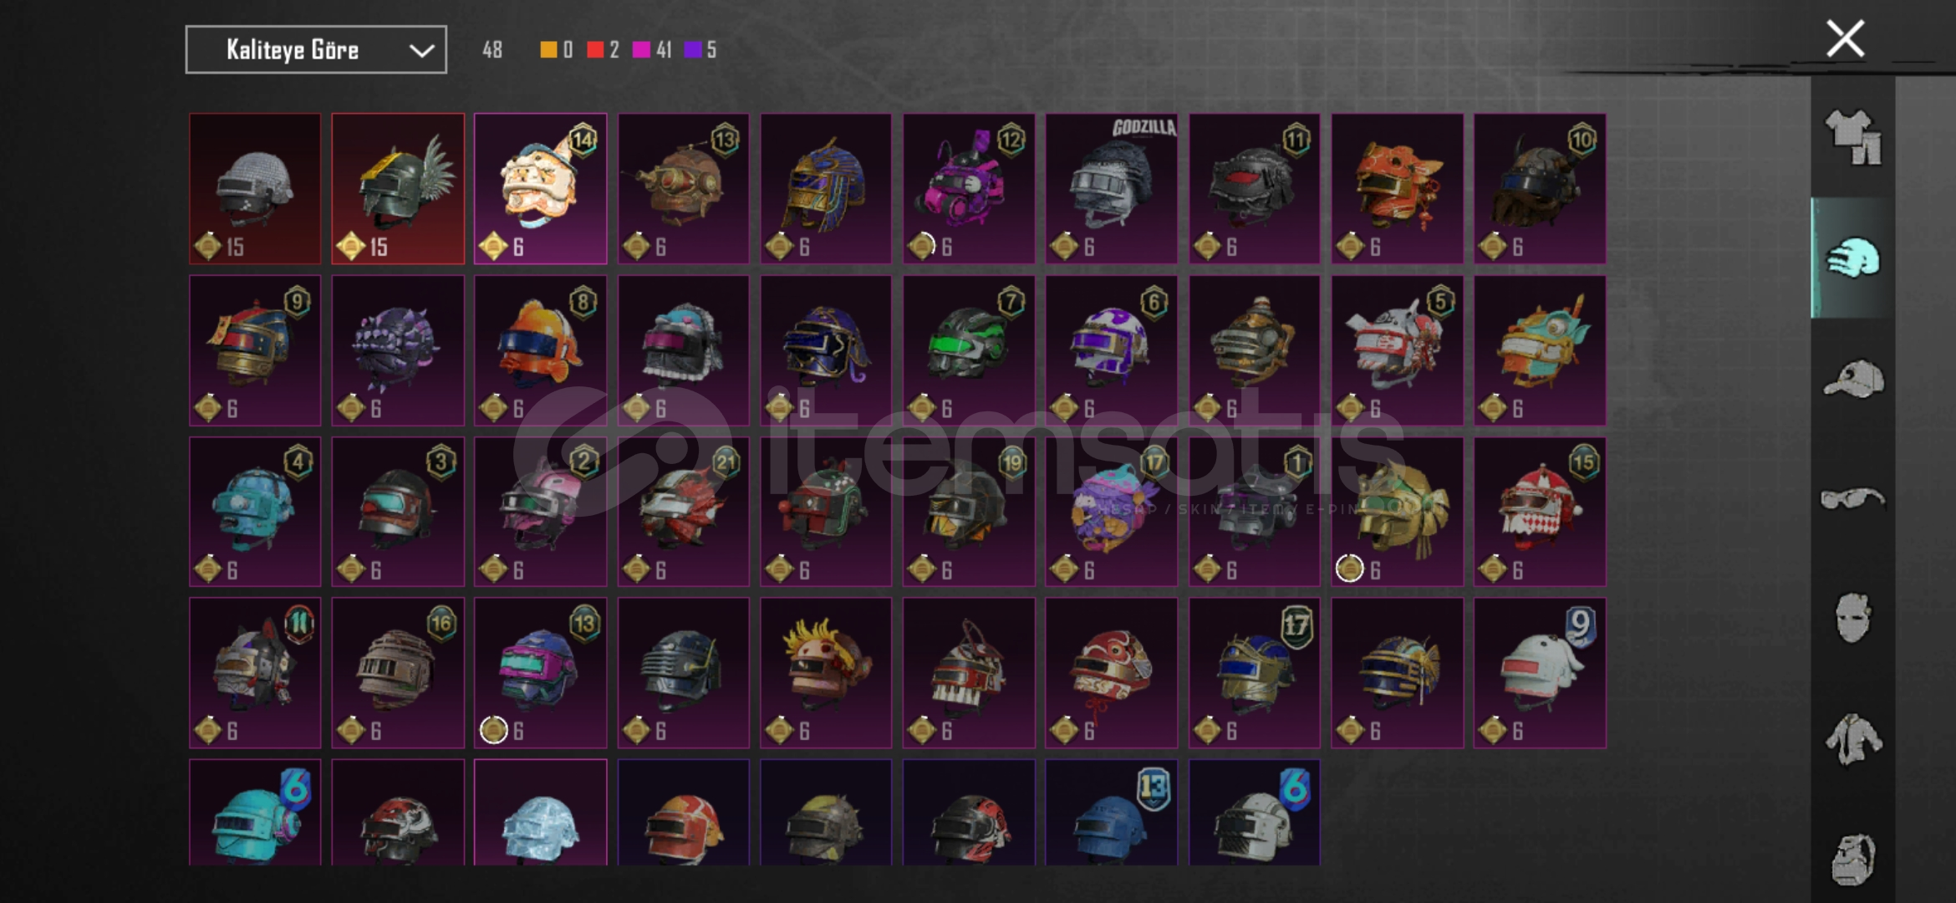Close the inventory with the X icon
Image resolution: width=1956 pixels, height=903 pixels.
click(x=1846, y=38)
